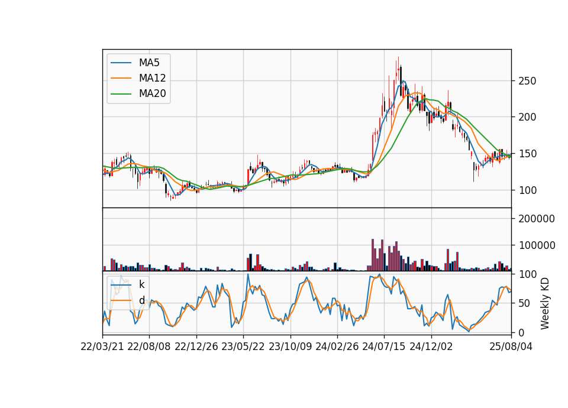Click the Weekly KD axis label
Viewport: 568px width, 408px height.
click(x=545, y=304)
